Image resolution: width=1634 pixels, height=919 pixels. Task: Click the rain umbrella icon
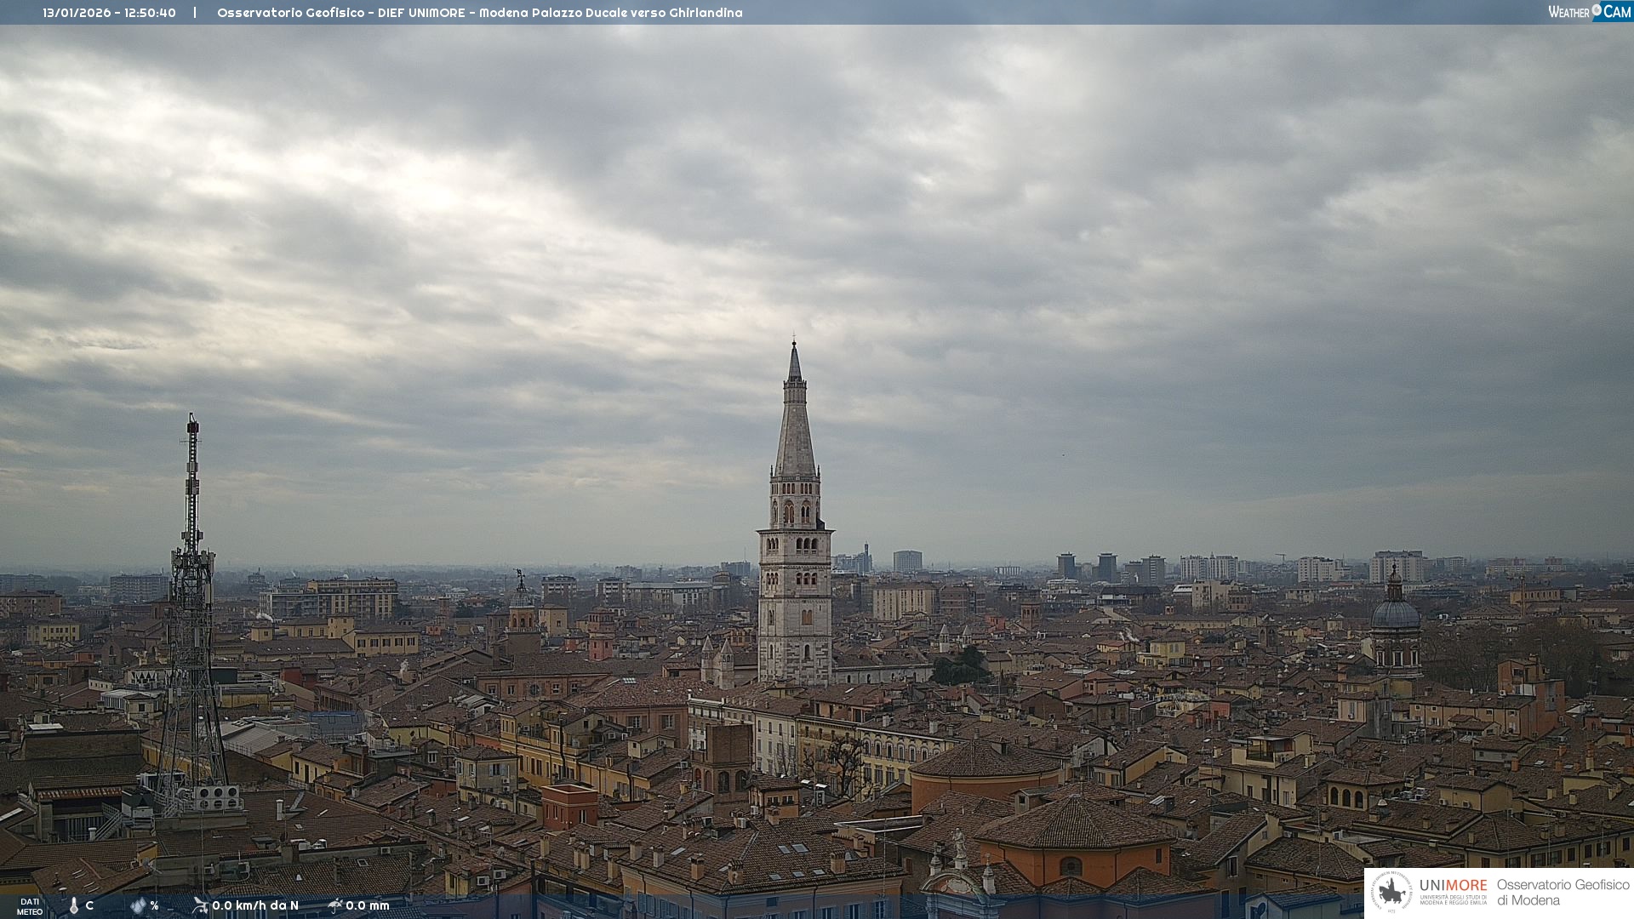[335, 905]
